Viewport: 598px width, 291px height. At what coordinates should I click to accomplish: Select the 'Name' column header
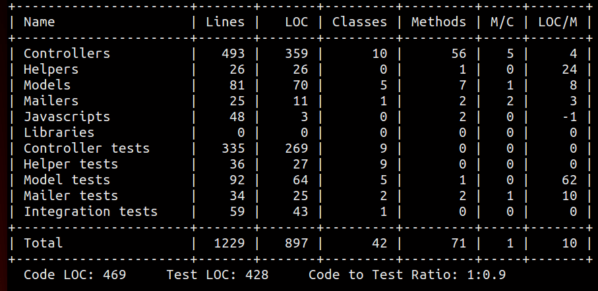tap(39, 22)
